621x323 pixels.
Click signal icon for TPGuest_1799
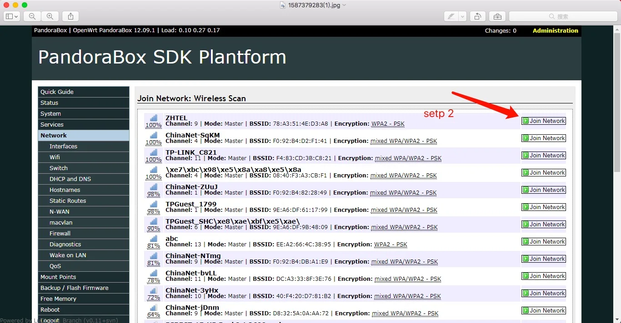point(154,204)
